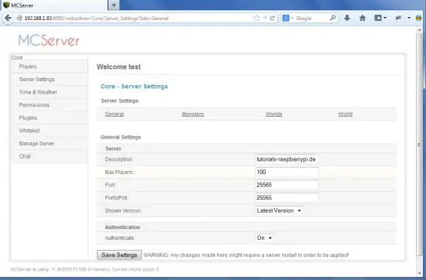The width and height of the screenshot is (426, 280).
Task: Click the Port input field
Action: click(287, 185)
